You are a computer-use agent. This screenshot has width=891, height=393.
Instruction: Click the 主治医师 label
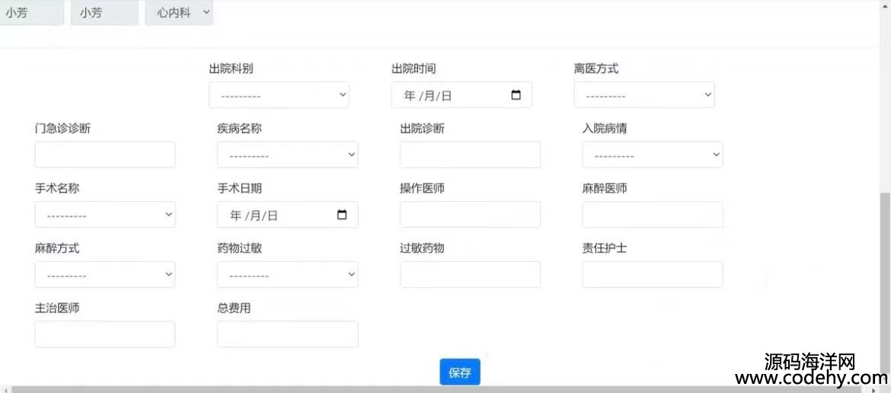57,308
